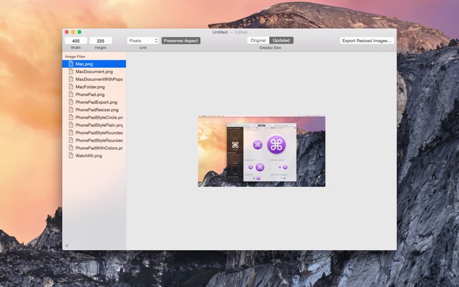Image resolution: width=459 pixels, height=287 pixels.
Task: Click Export Resized Images button
Action: tap(367, 41)
